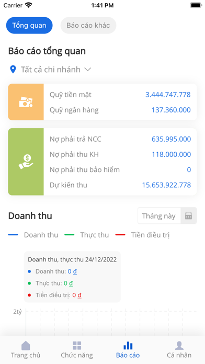Tap the Wi-Fi icon in status bar

pyautogui.click(x=29, y=5)
